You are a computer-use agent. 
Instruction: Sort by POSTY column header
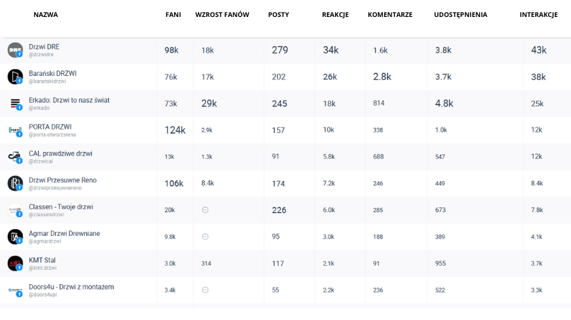[278, 15]
